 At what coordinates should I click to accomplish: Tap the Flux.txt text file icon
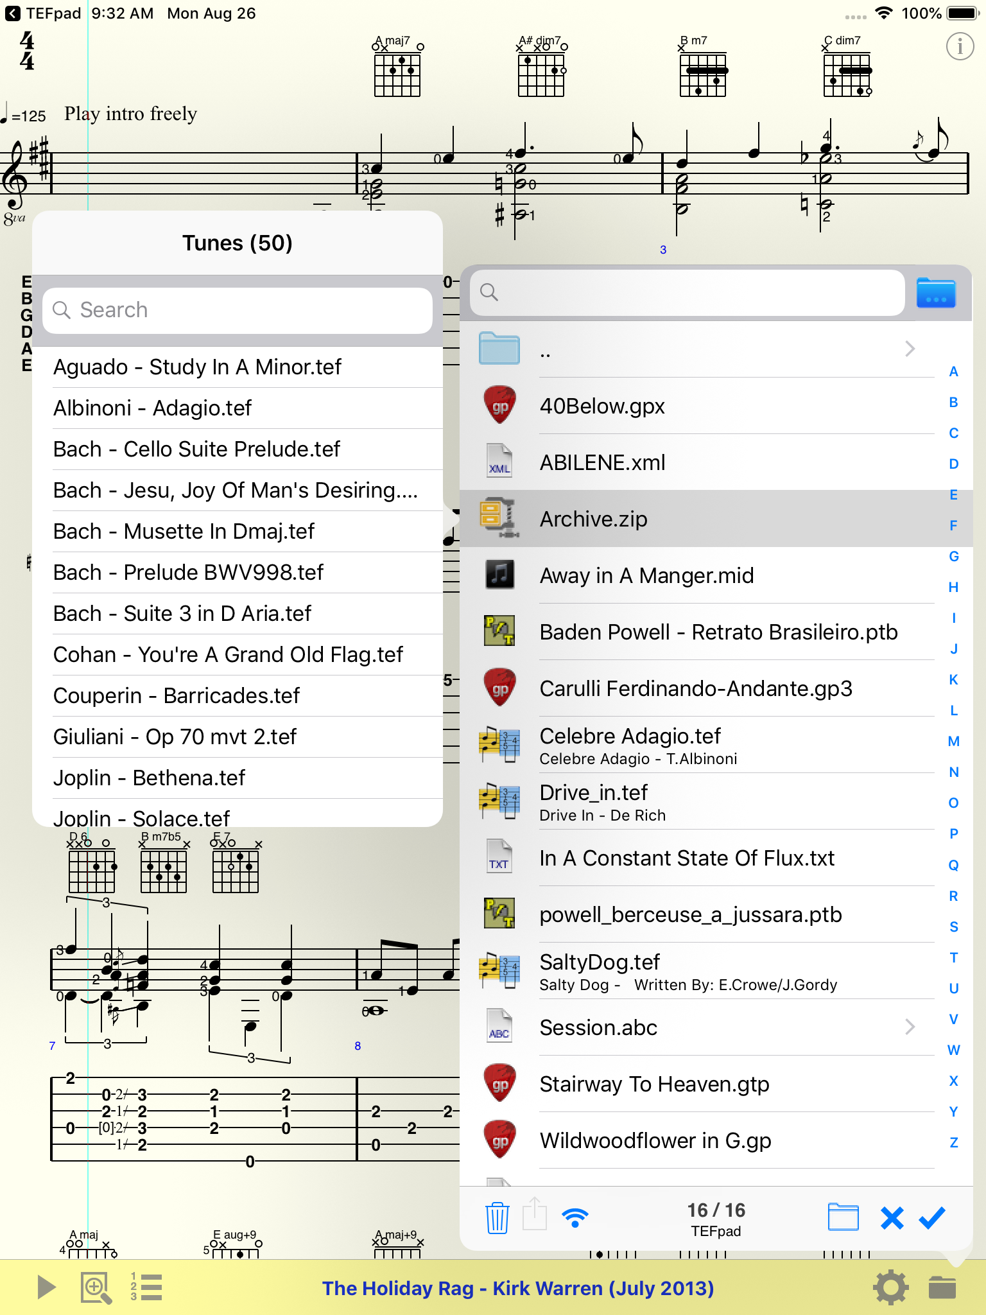(499, 857)
